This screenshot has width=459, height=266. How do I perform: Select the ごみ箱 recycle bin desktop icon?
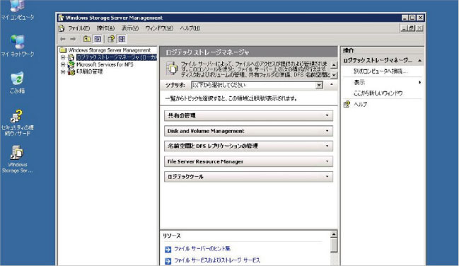coord(17,83)
